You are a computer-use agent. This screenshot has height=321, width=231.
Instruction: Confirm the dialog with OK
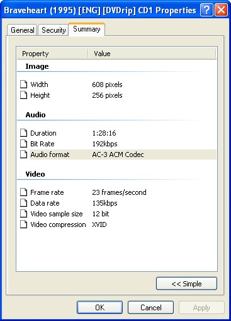coord(99,308)
